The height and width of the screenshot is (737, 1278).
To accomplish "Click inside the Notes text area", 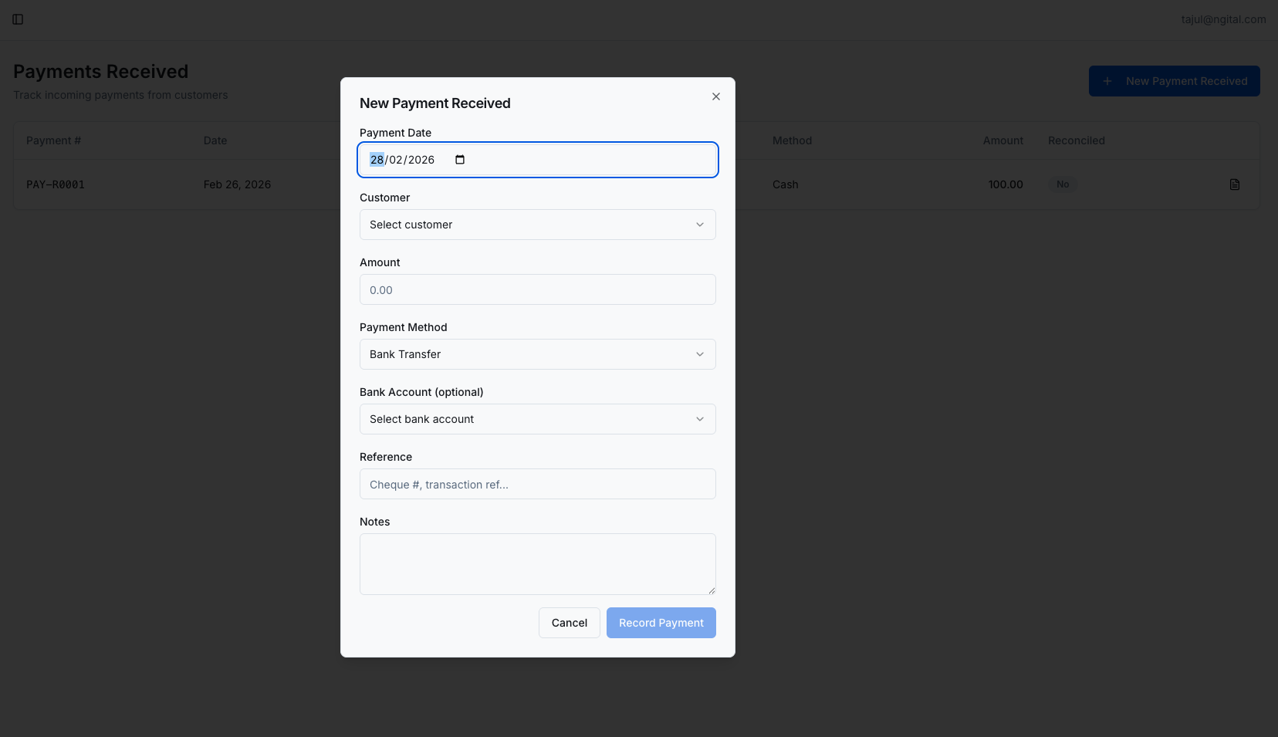I will tap(537, 563).
